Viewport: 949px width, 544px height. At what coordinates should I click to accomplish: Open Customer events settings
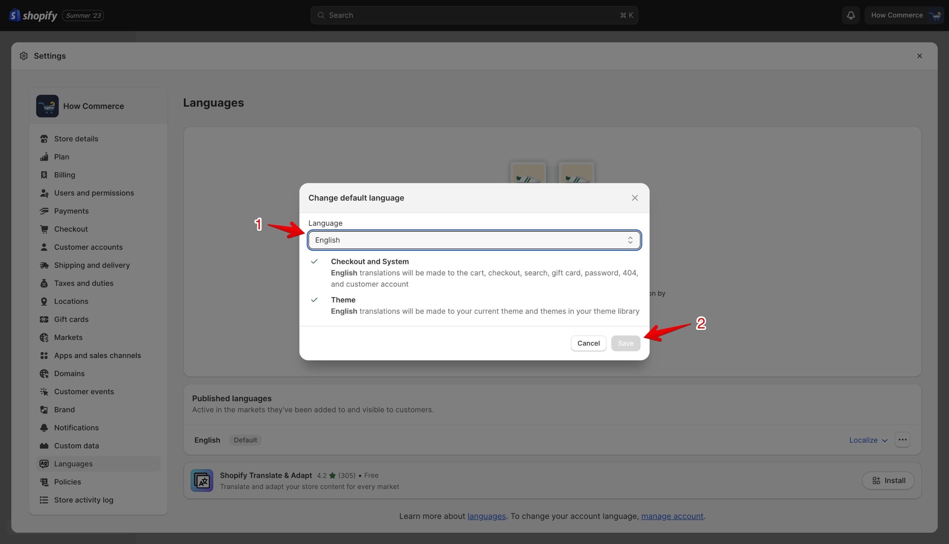pyautogui.click(x=99, y=392)
